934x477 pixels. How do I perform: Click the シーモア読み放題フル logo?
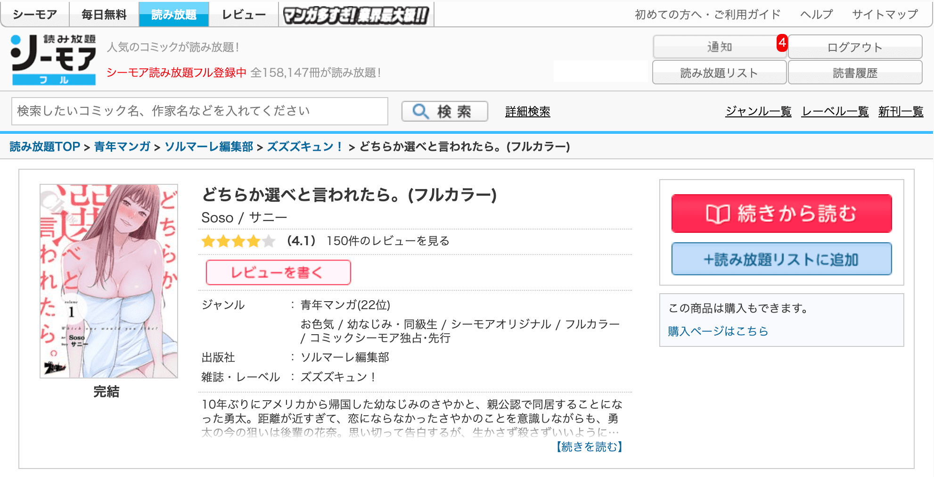tap(53, 59)
